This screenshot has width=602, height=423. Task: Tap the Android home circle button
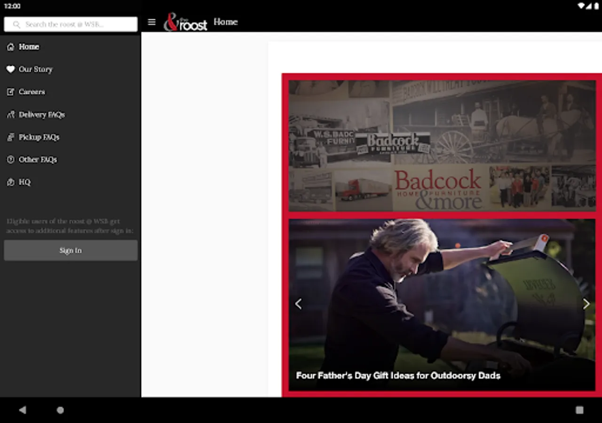click(60, 410)
